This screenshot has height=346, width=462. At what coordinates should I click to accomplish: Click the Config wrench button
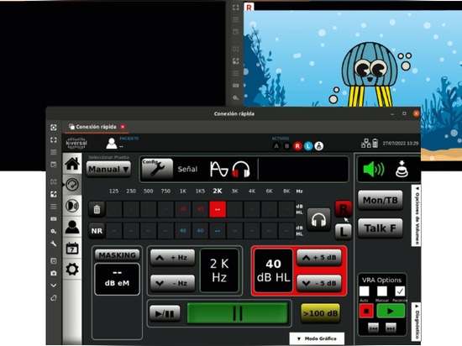pyautogui.click(x=157, y=169)
